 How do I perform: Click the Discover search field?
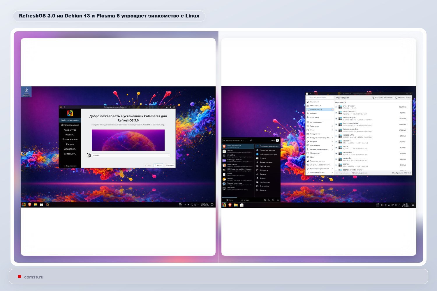pyautogui.click(x=320, y=98)
